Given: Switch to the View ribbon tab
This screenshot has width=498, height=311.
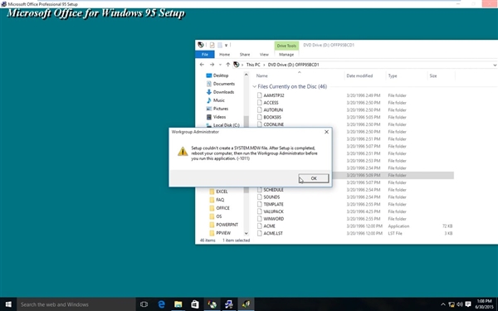Looking at the screenshot, I should pos(264,55).
